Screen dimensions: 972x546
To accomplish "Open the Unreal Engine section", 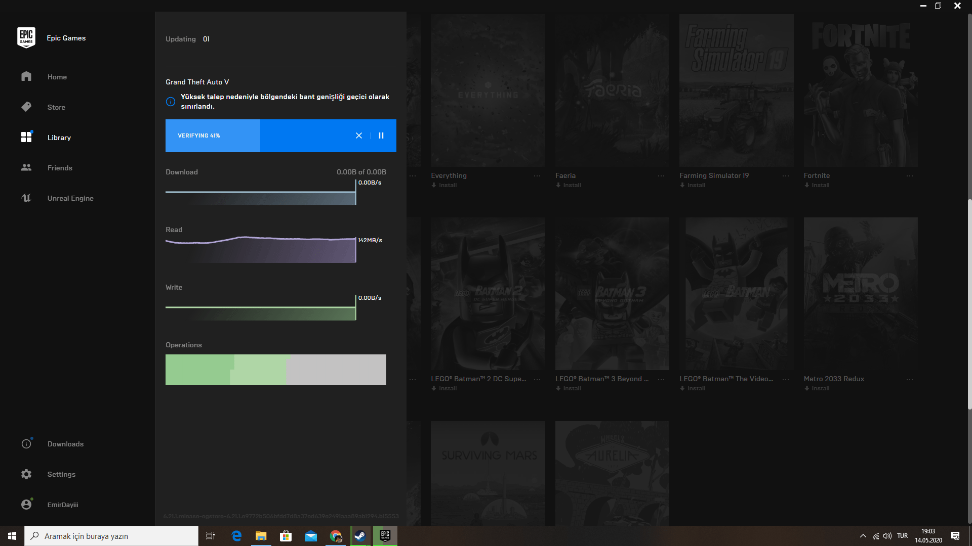I will coord(70,198).
